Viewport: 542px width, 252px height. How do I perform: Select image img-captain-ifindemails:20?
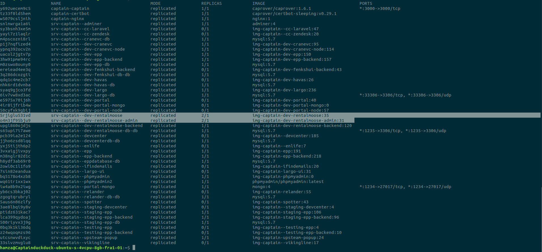click(x=286, y=166)
